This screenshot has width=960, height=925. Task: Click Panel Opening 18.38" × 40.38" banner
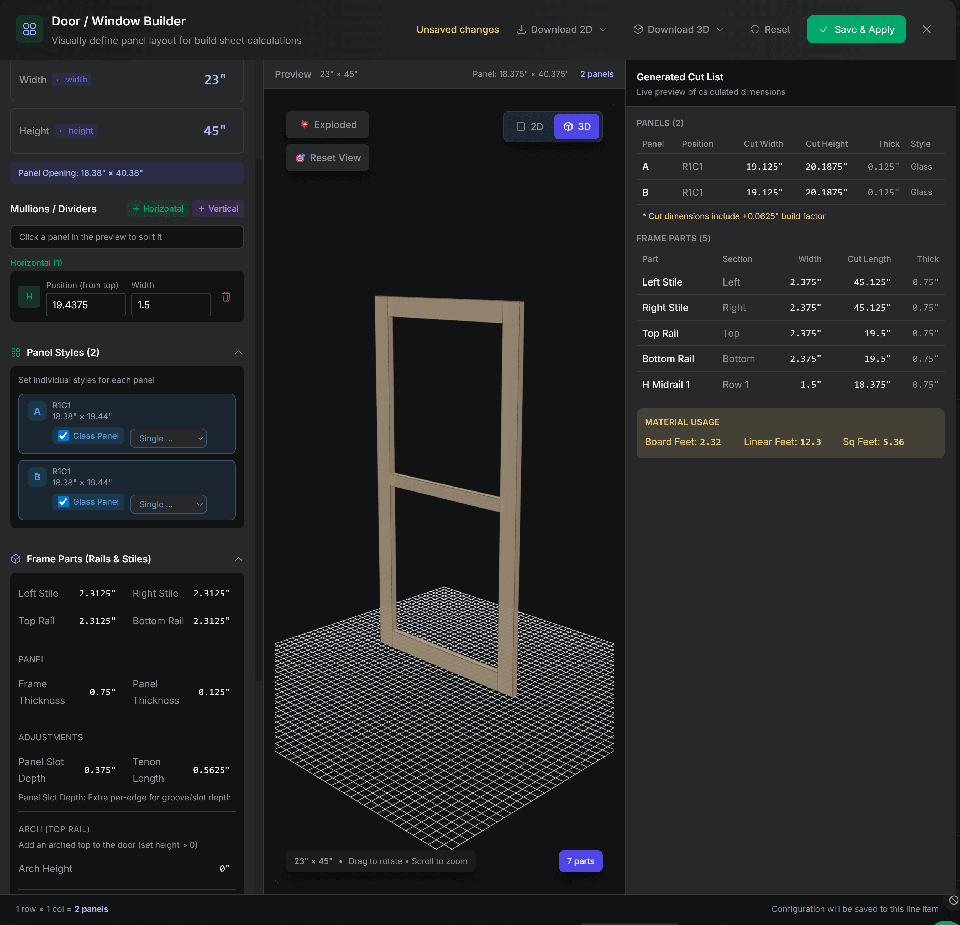(x=127, y=173)
